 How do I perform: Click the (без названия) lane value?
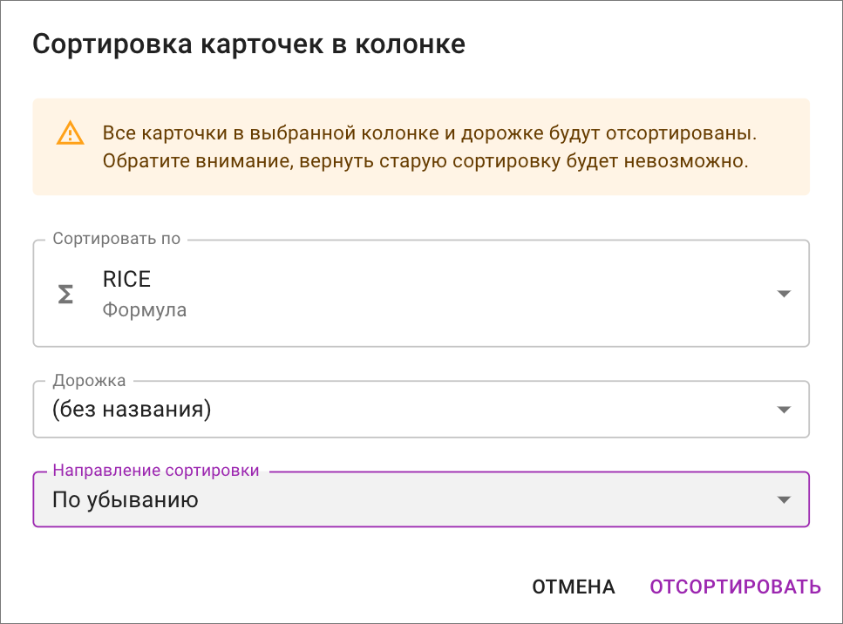pos(132,409)
